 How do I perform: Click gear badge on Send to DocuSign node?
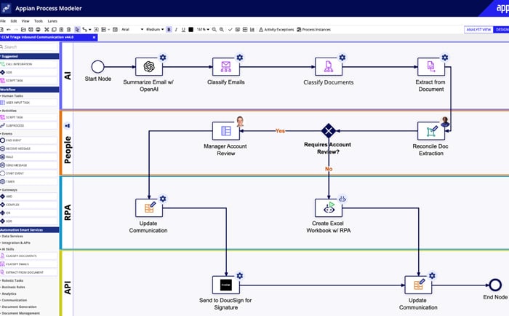click(x=239, y=276)
